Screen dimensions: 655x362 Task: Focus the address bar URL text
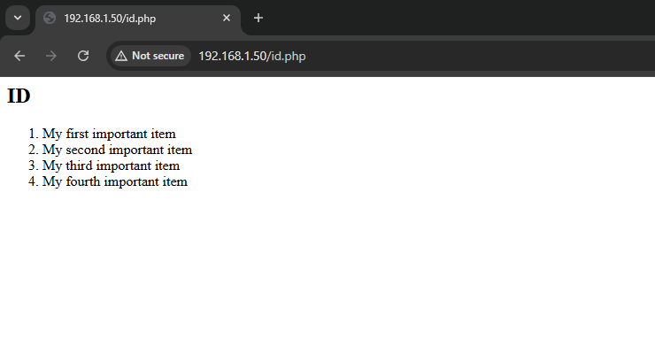[252, 56]
